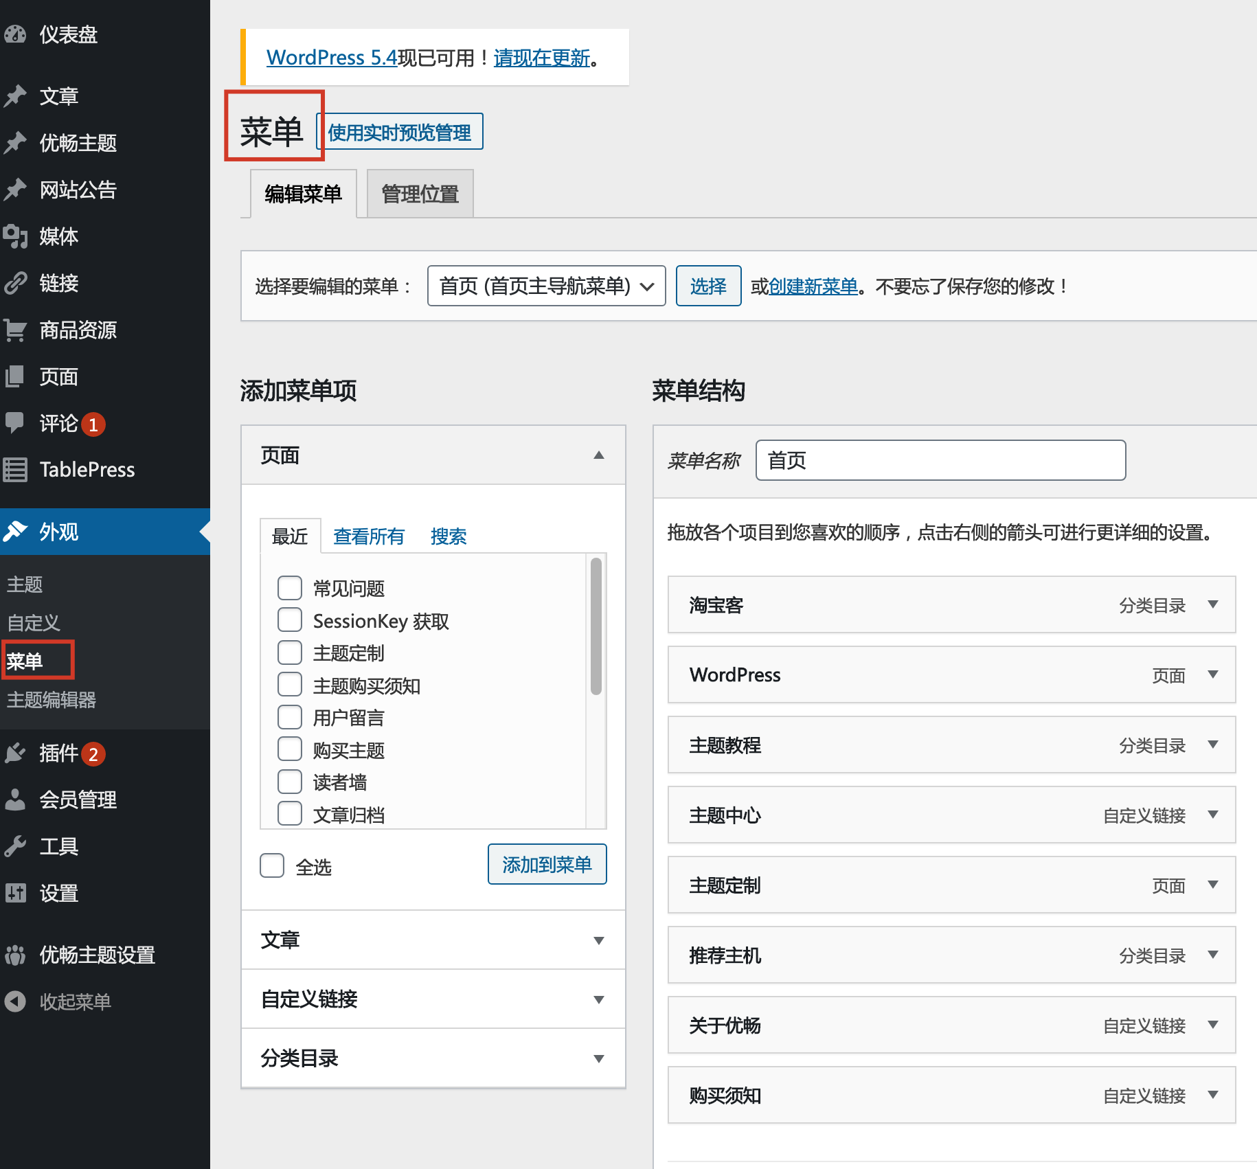Check the 常见问题 page checkbox
The width and height of the screenshot is (1257, 1169).
(x=290, y=588)
